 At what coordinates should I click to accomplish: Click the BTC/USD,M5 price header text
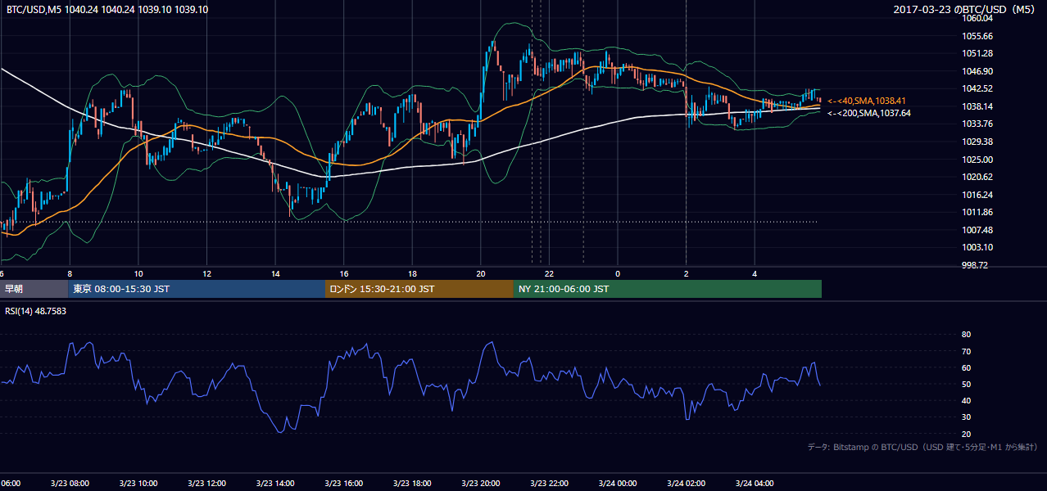pos(107,10)
